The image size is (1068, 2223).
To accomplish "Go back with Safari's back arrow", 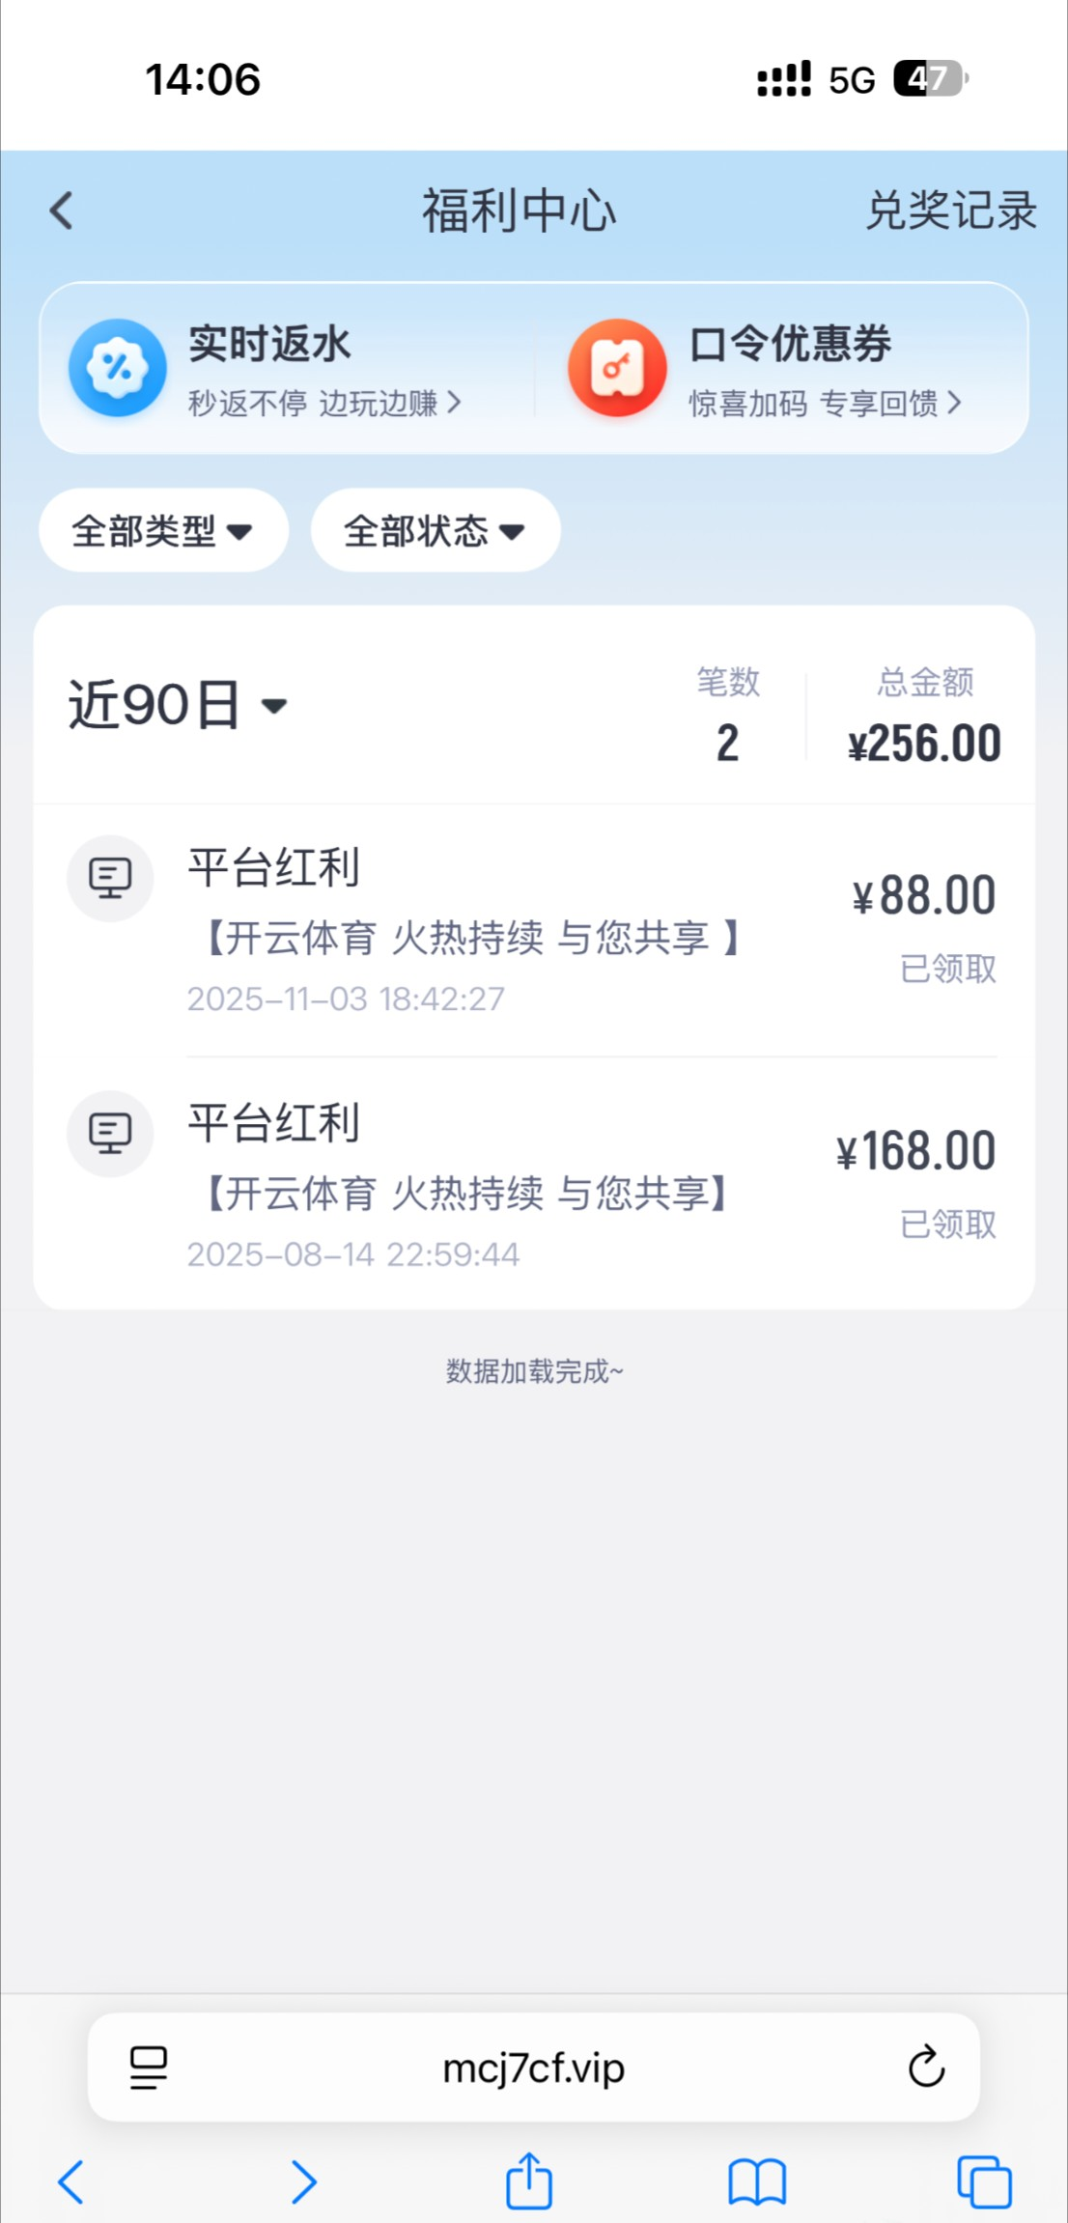I will tap(71, 2182).
